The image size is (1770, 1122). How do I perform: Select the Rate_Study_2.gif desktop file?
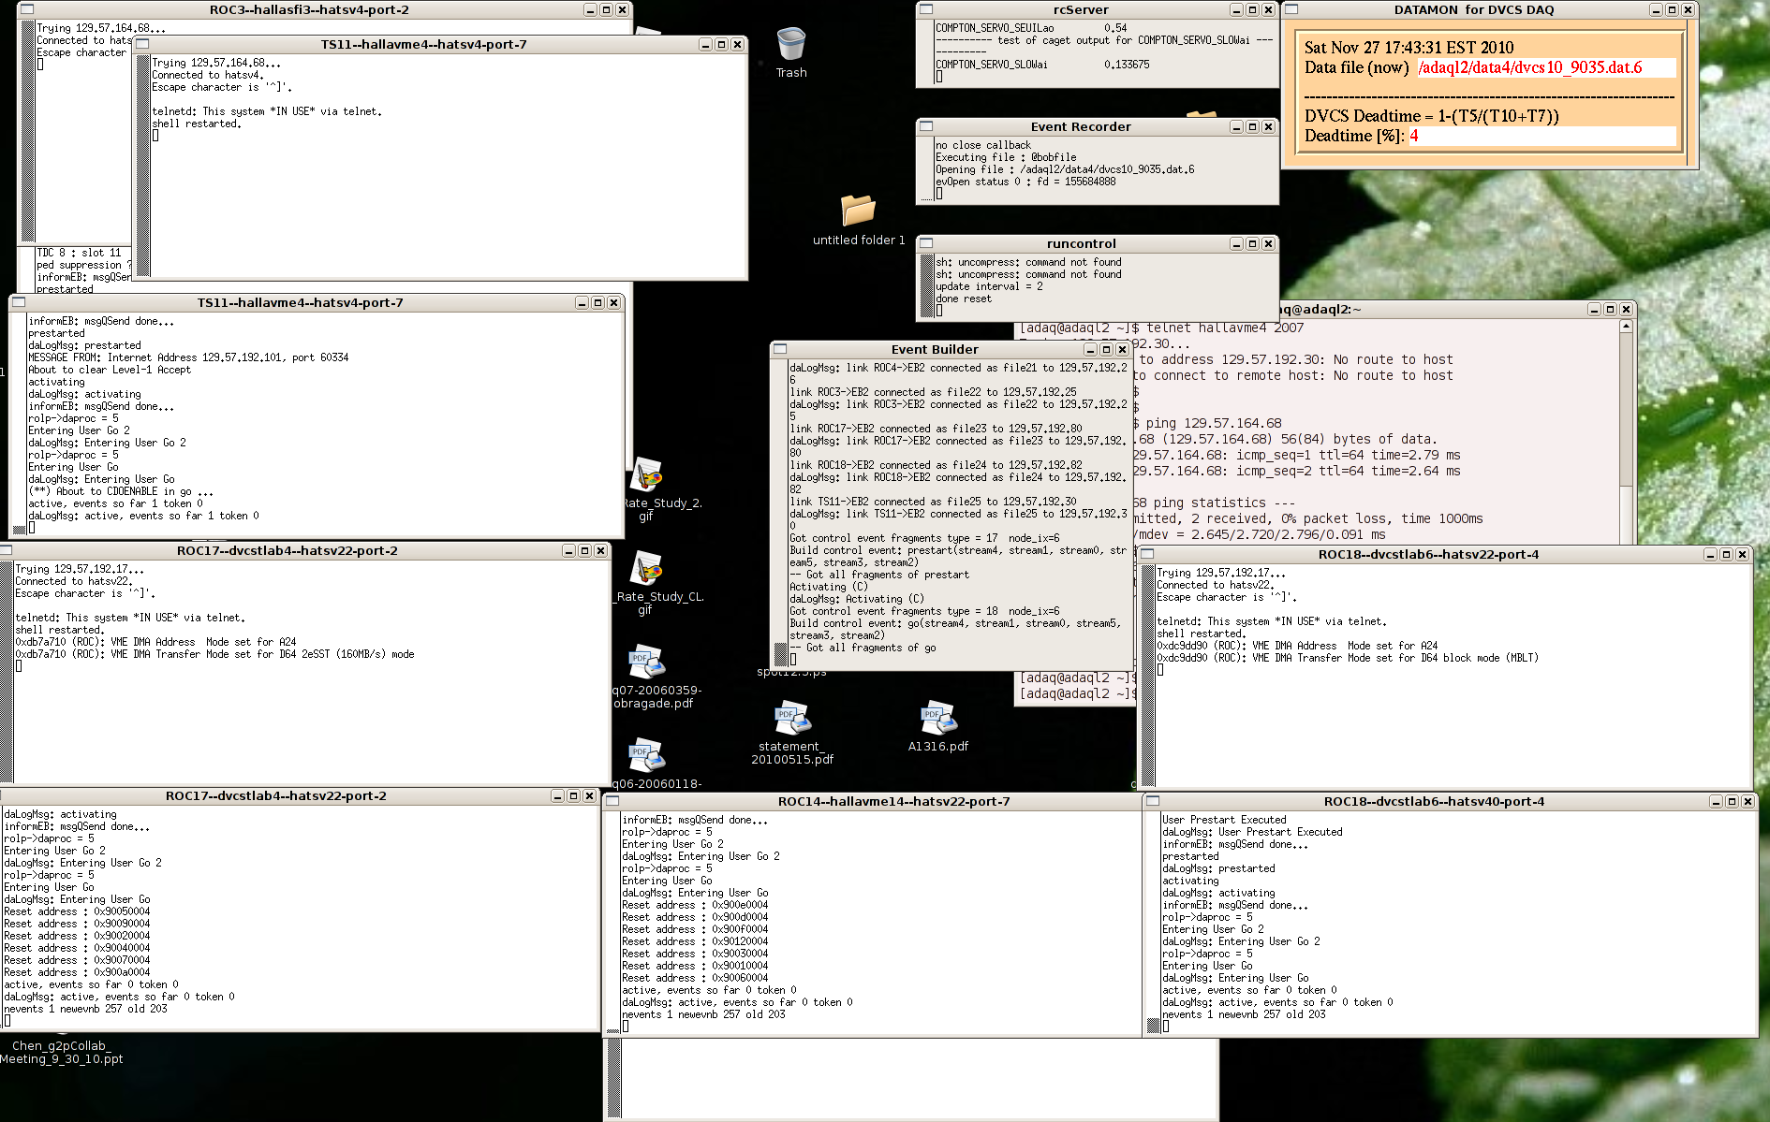click(647, 488)
